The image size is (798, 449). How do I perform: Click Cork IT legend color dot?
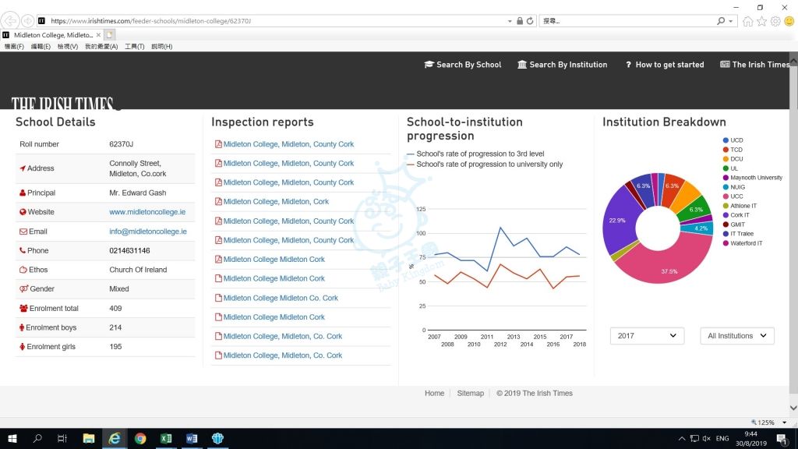726,215
